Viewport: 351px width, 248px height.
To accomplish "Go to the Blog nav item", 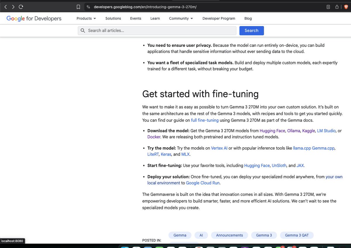I will (x=248, y=18).
